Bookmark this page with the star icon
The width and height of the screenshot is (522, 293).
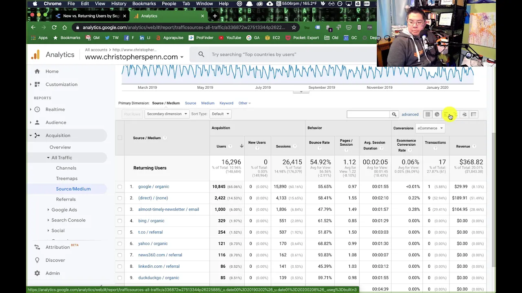tap(294, 27)
